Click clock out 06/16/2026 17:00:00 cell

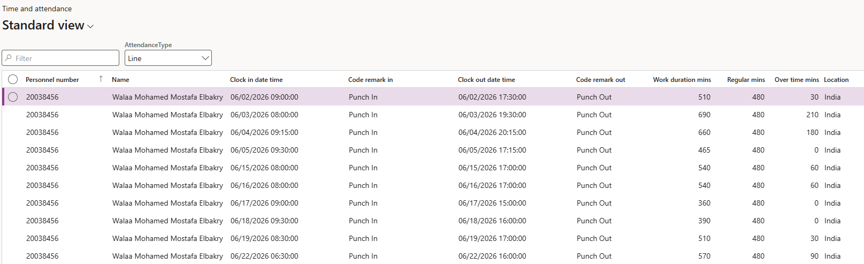(492, 185)
